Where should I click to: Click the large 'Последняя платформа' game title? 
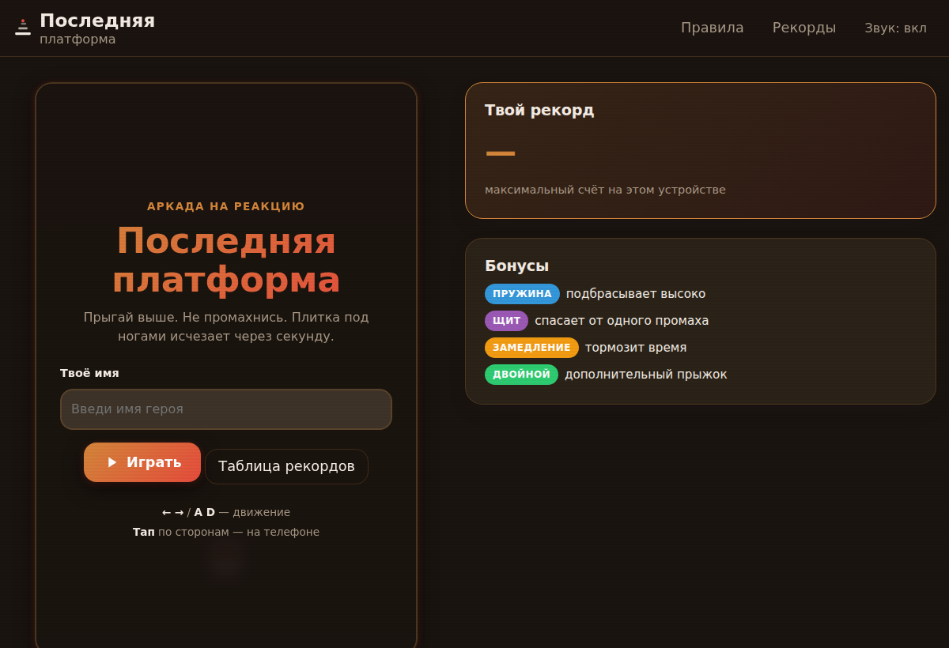226,261
